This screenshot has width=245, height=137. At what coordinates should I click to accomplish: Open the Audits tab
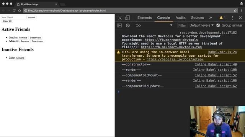(x=180, y=18)
